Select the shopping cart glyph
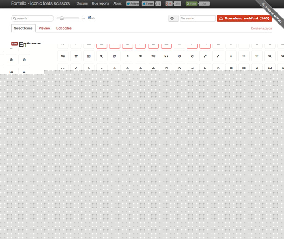This screenshot has width=284, height=239. [x=76, y=56]
